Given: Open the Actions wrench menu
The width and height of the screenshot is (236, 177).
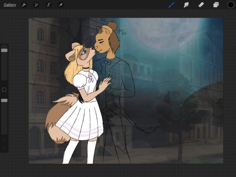Looking at the screenshot, I should pyautogui.click(x=24, y=5).
